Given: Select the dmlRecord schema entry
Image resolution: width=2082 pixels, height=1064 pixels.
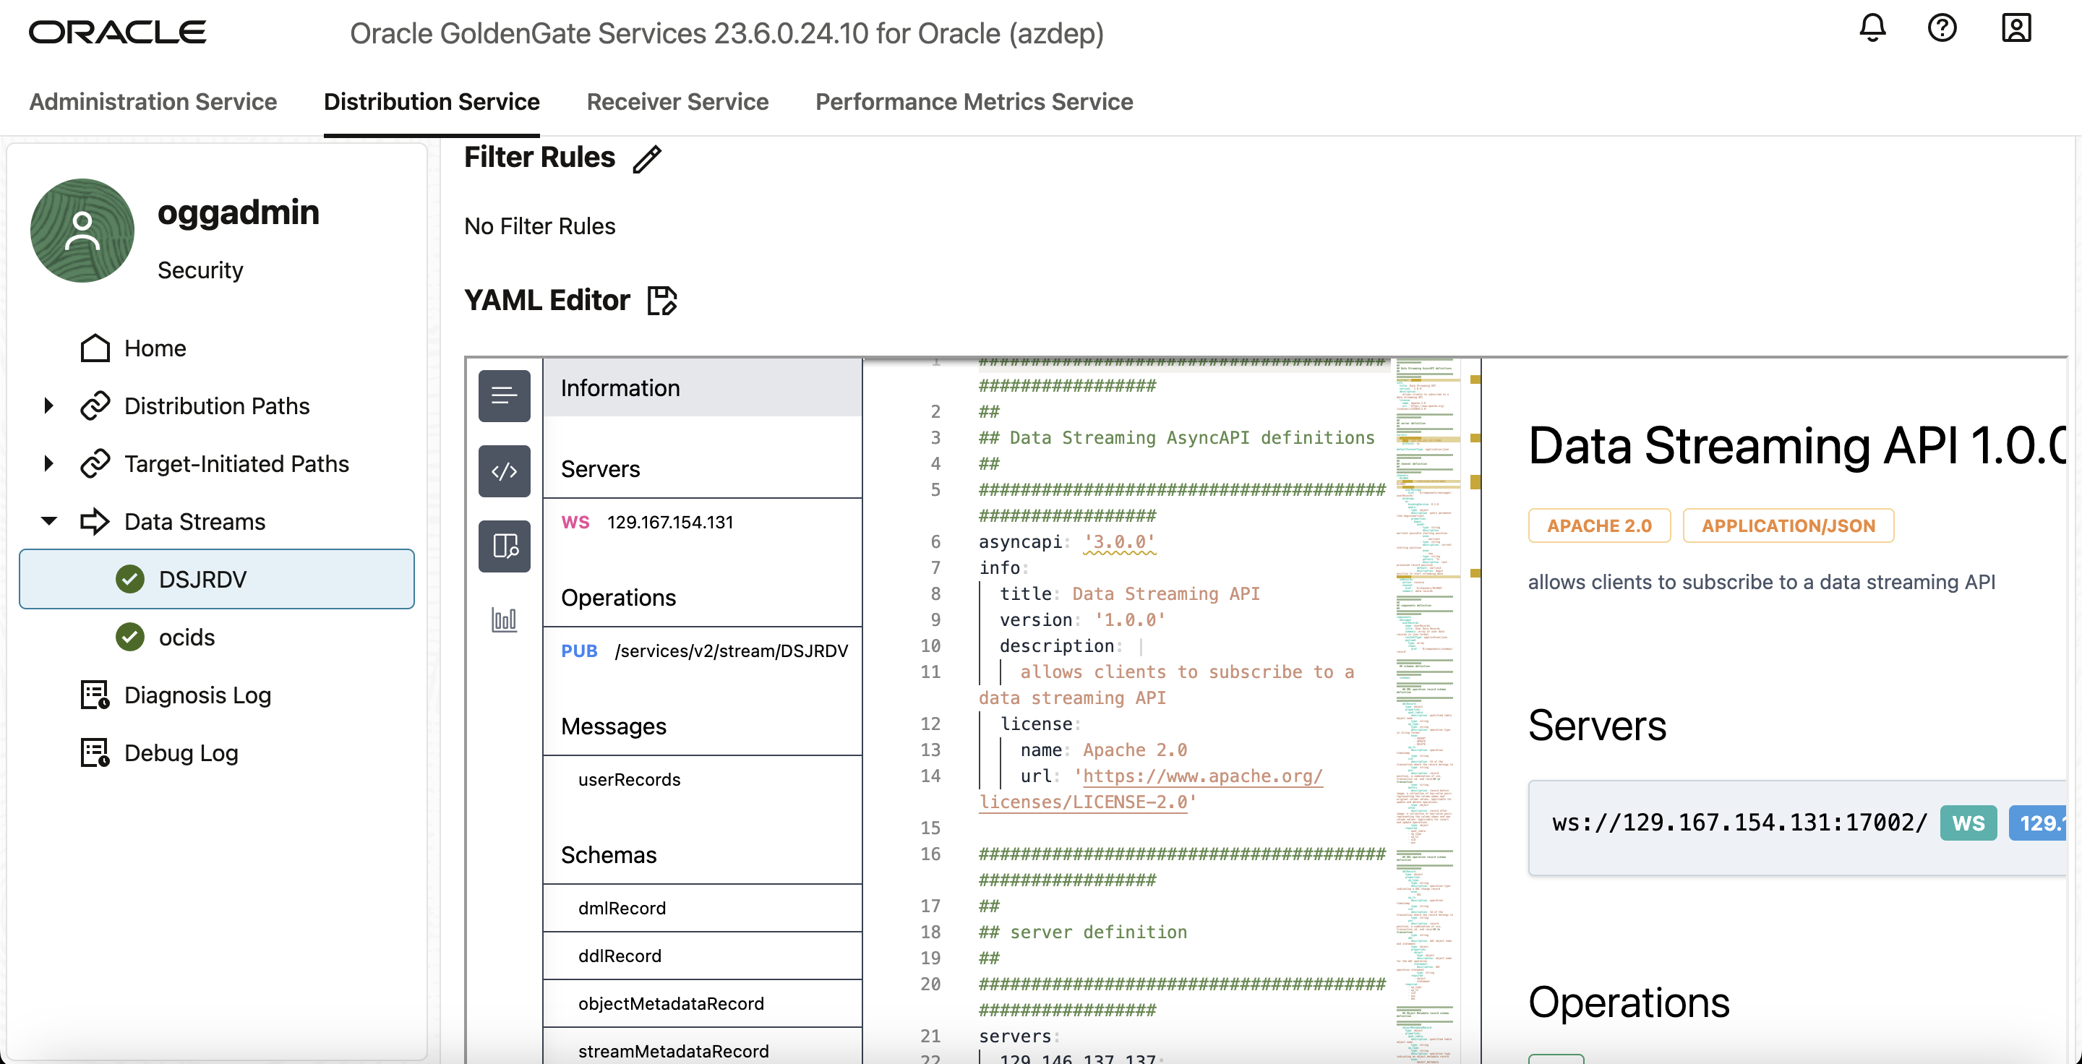Looking at the screenshot, I should 622,908.
